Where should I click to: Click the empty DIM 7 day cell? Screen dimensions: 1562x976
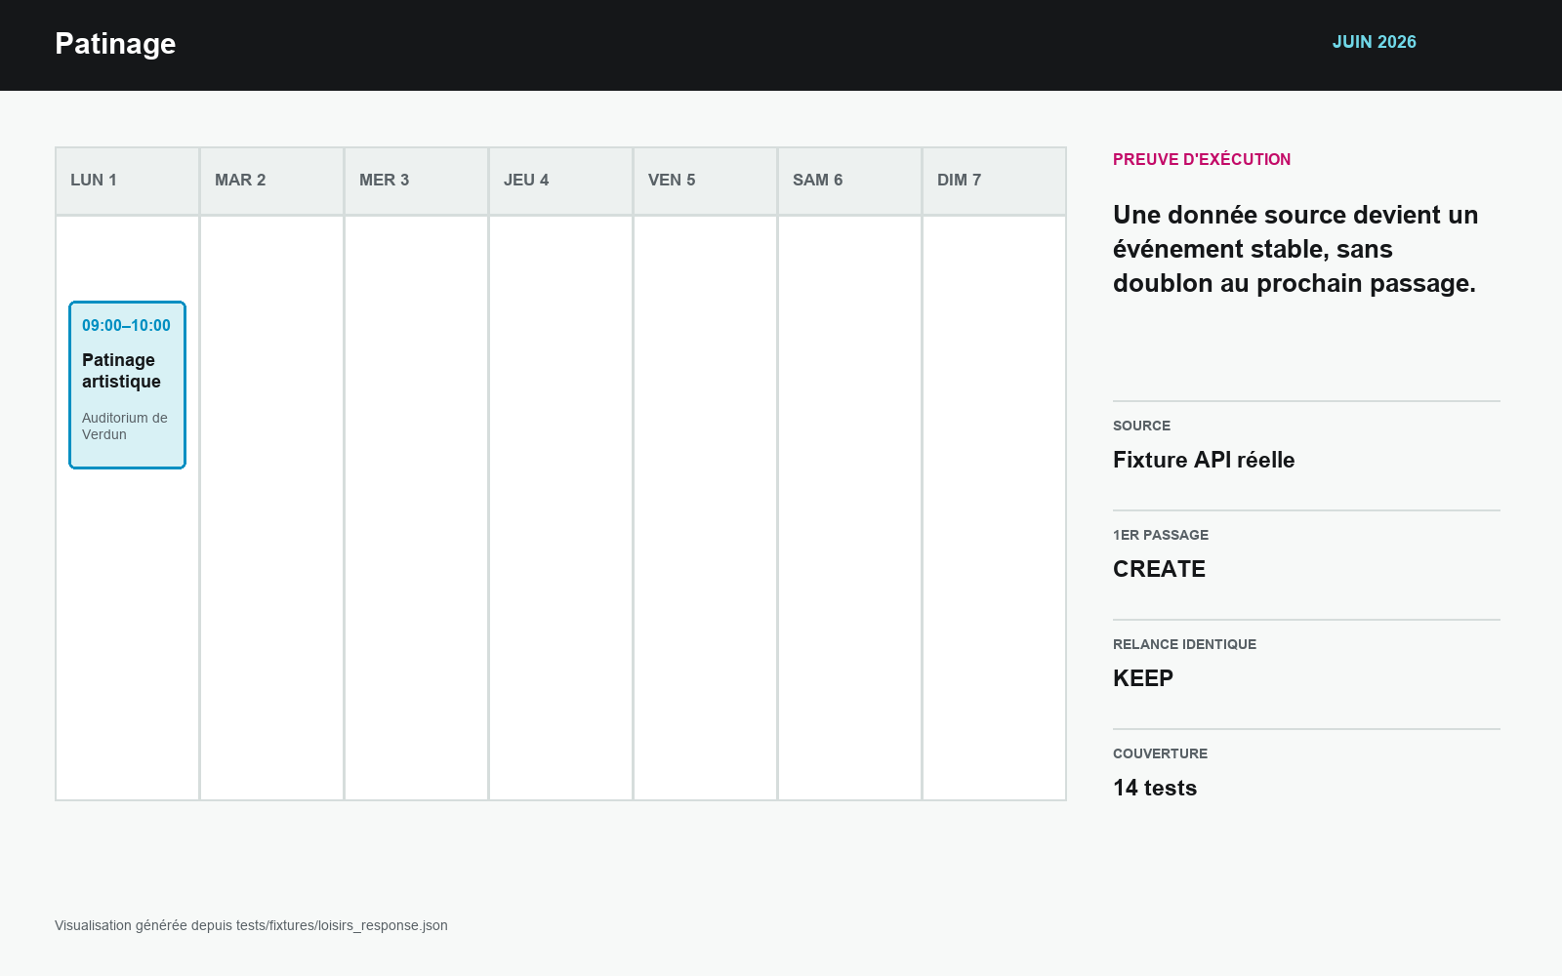(x=994, y=508)
